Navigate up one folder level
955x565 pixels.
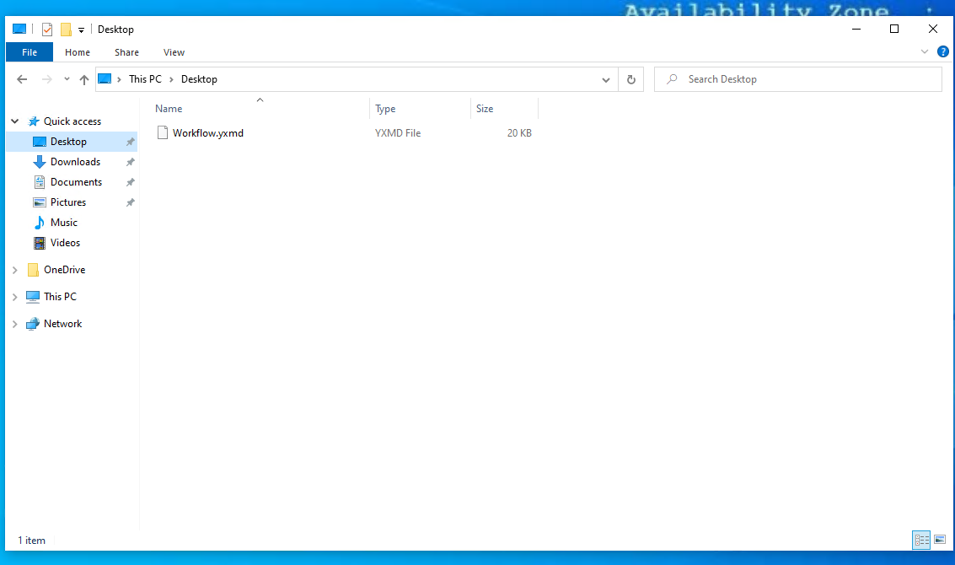click(x=84, y=79)
